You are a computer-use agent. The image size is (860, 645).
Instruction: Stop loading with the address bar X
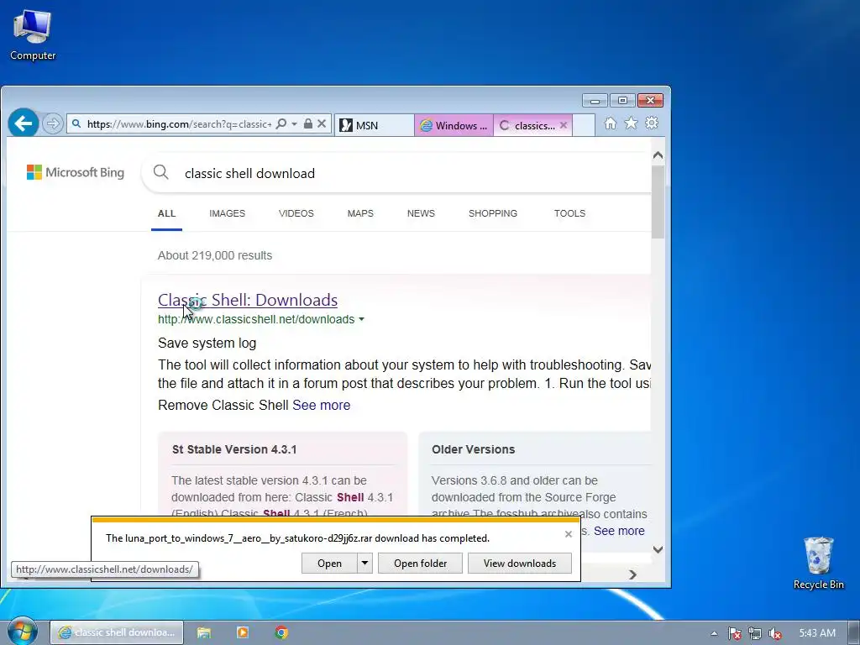[x=322, y=124]
